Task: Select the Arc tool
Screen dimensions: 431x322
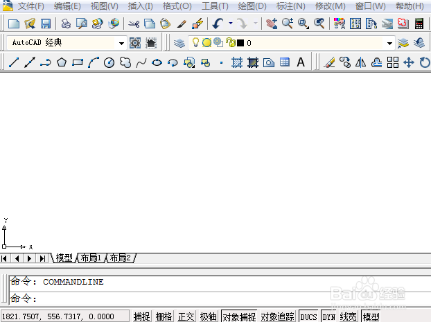Action: (94, 62)
